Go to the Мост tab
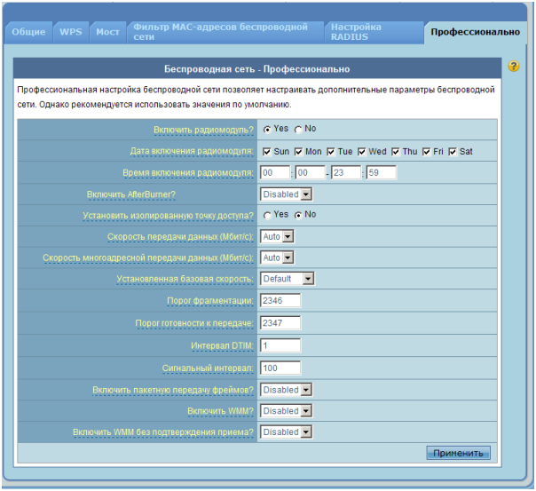 107,32
